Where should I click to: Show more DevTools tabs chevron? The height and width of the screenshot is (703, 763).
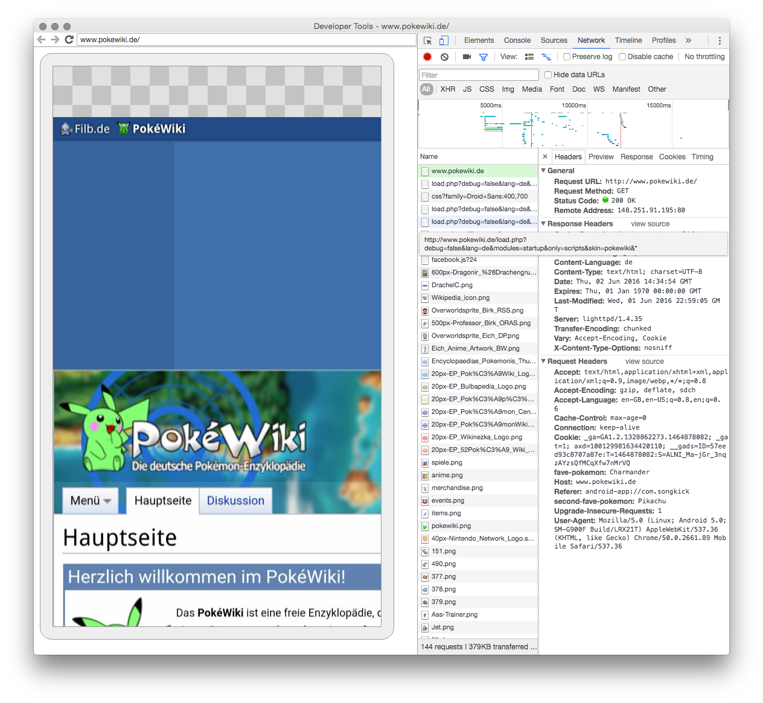[x=688, y=40]
